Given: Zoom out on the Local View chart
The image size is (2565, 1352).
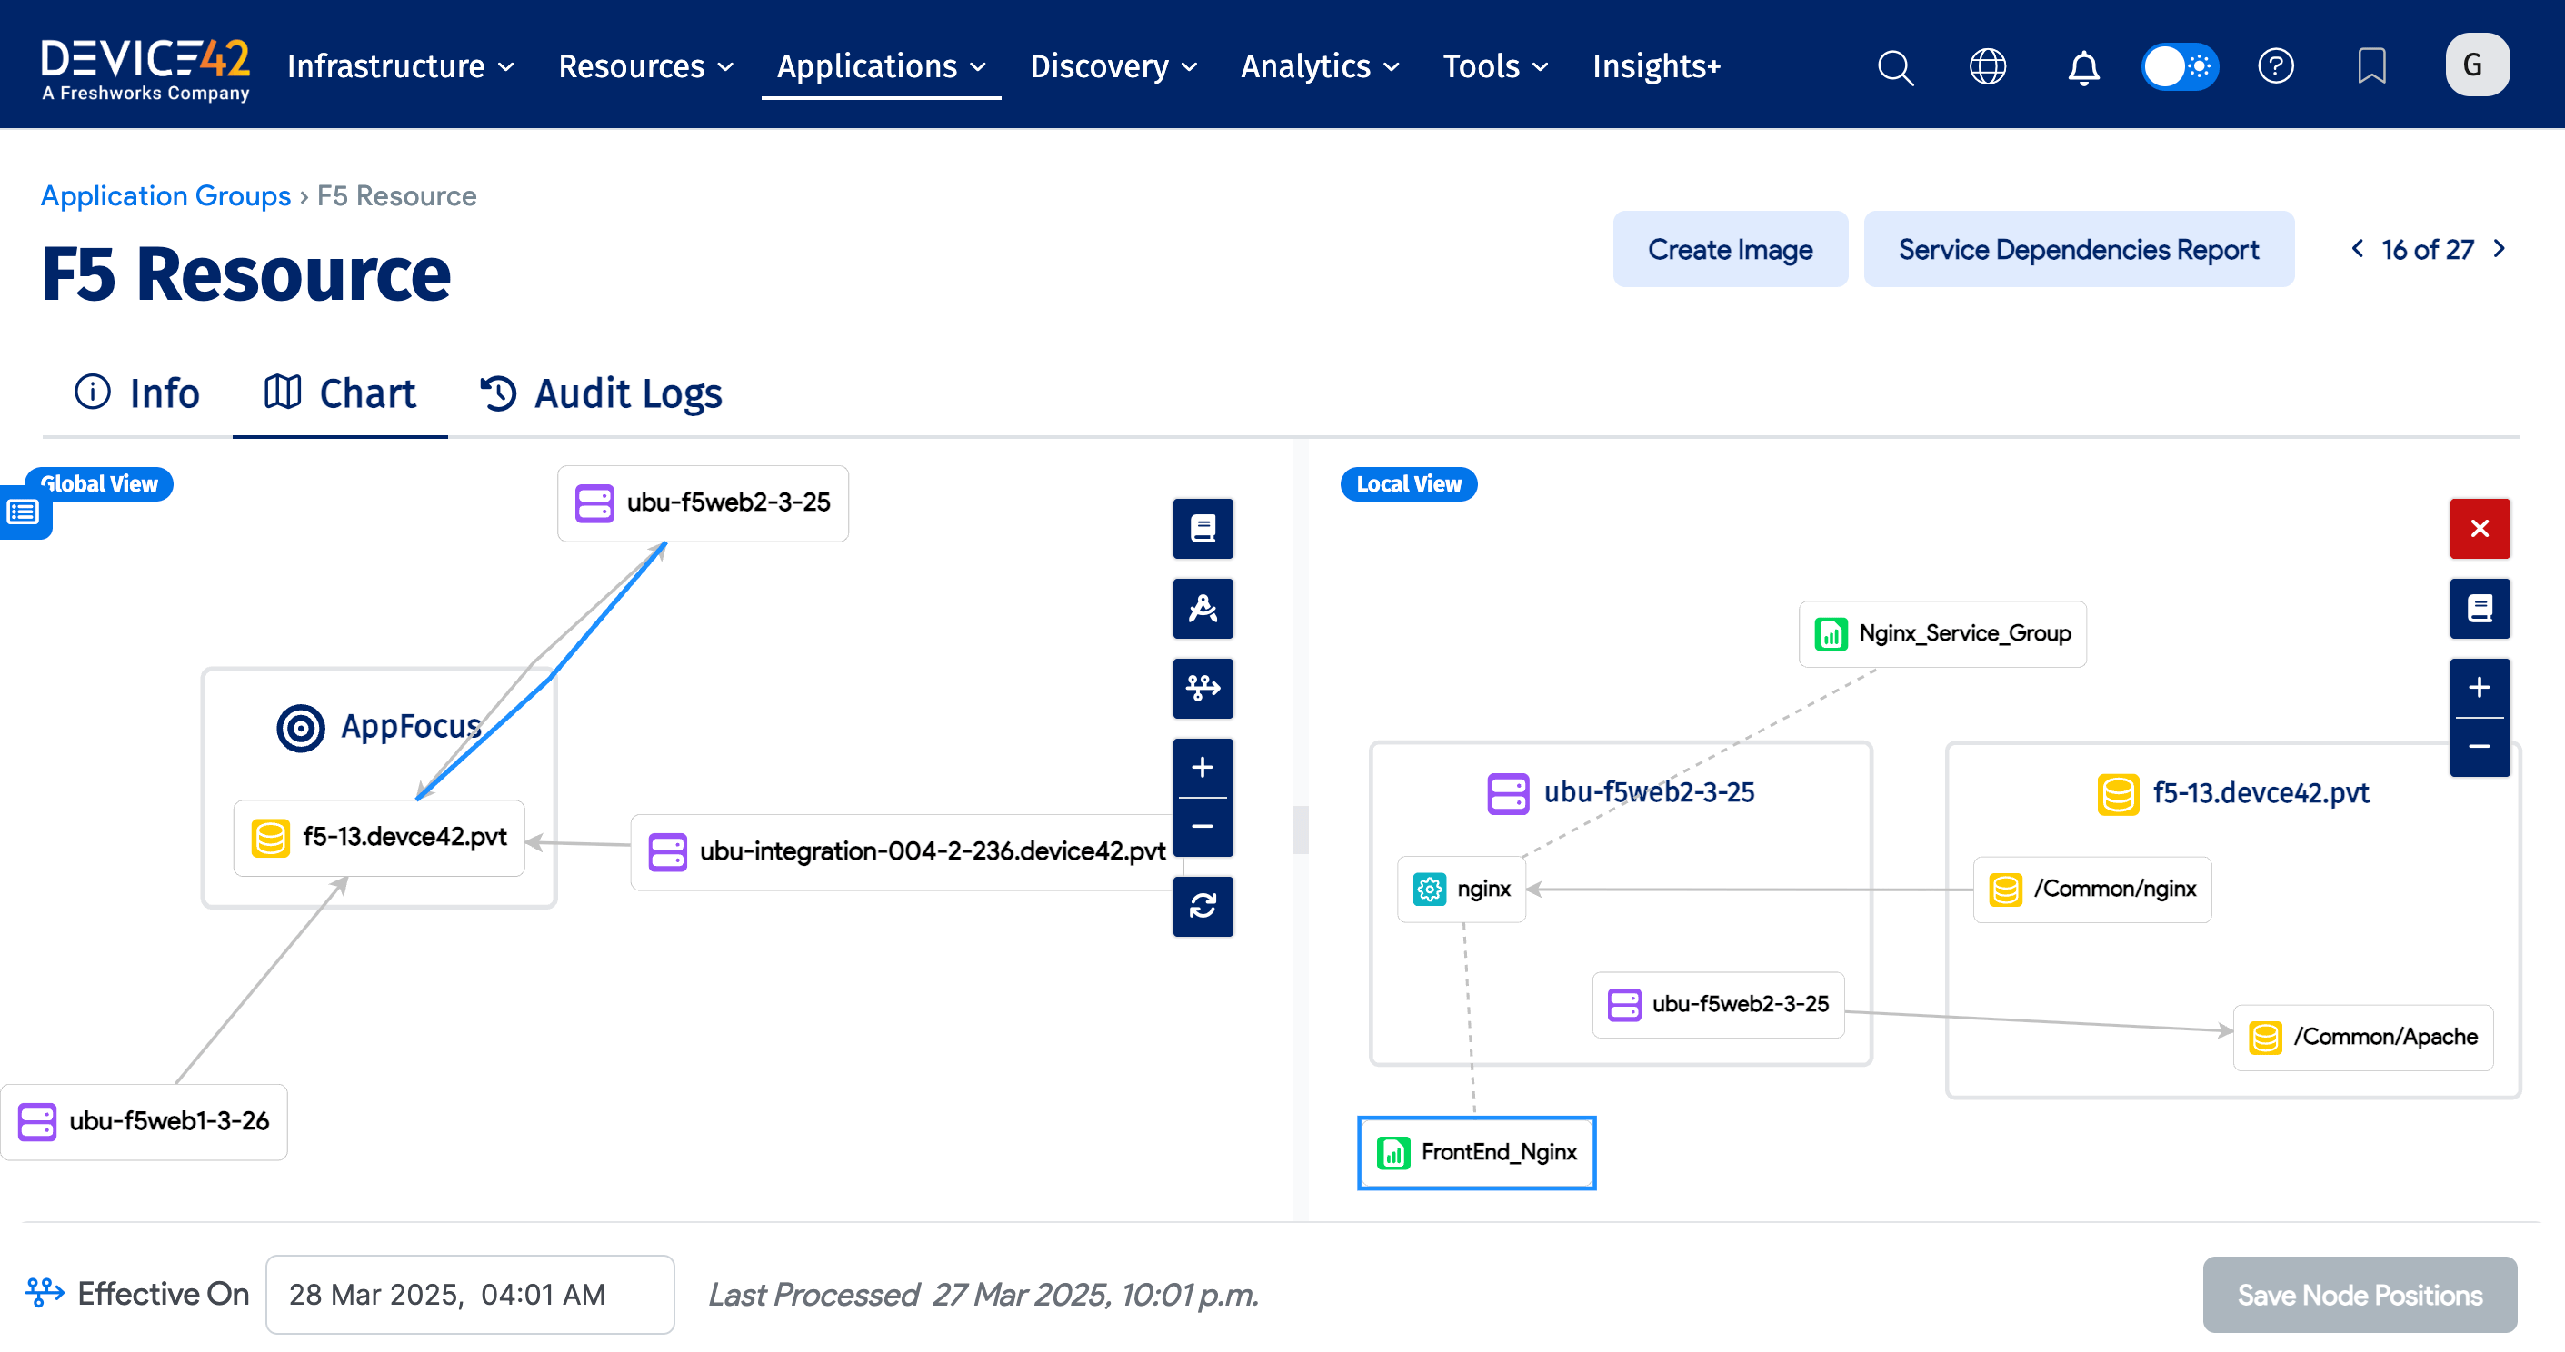Looking at the screenshot, I should (x=2480, y=748).
